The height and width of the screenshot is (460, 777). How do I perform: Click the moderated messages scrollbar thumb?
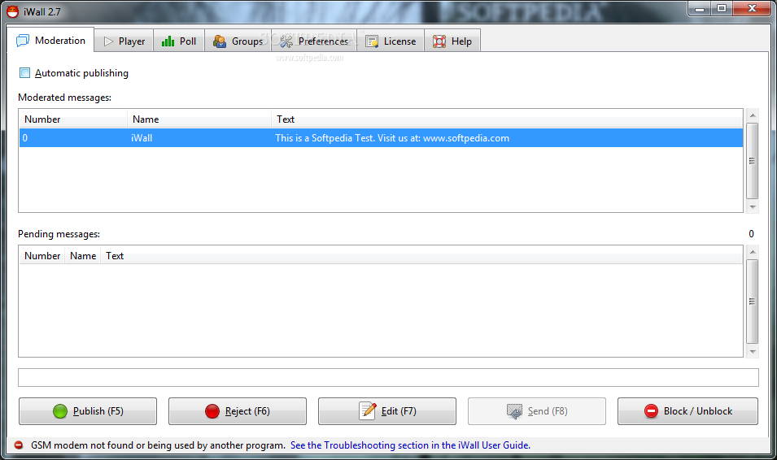[x=753, y=161]
